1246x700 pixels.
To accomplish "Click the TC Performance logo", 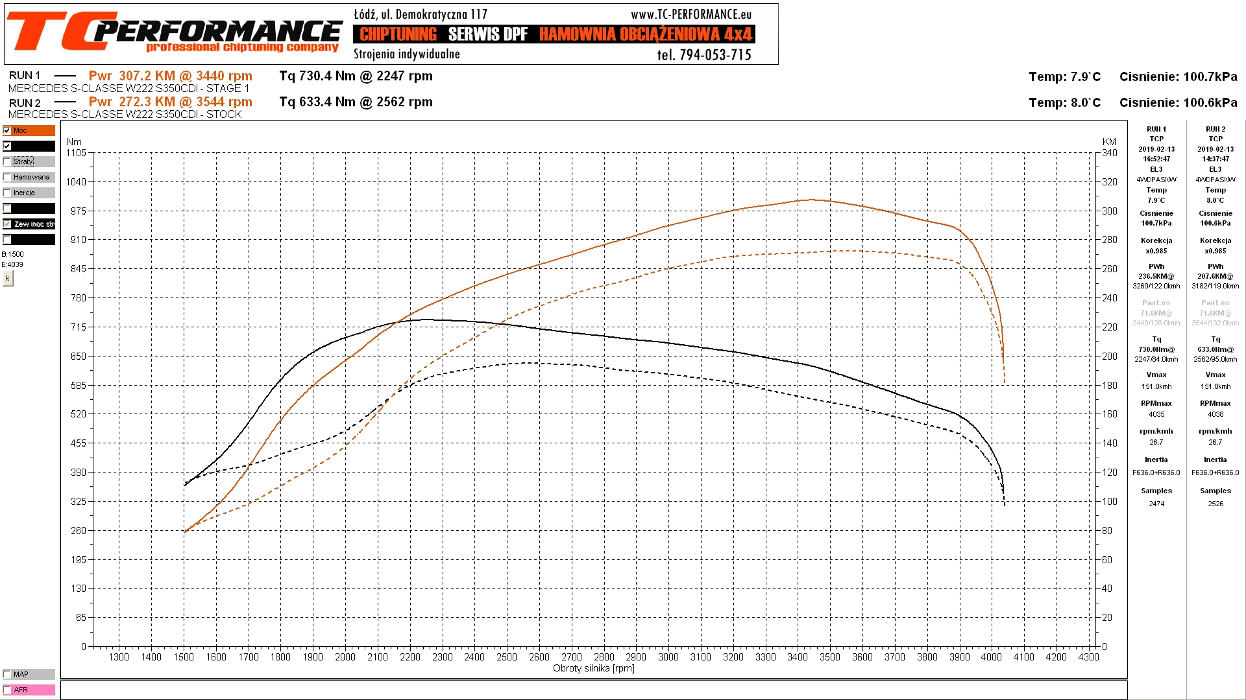I will 174,32.
